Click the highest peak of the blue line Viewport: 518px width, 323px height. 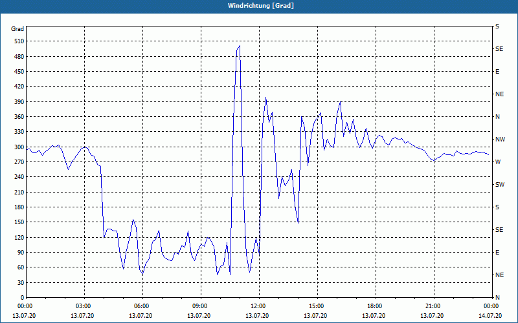(x=240, y=46)
